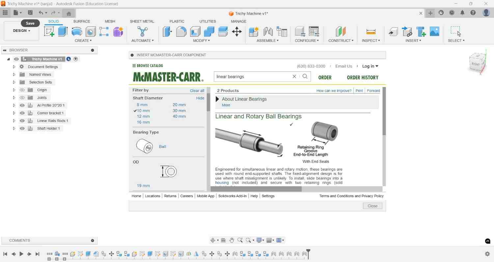
Task: Close the McMaster-Carr component dialog
Action: click(x=372, y=205)
